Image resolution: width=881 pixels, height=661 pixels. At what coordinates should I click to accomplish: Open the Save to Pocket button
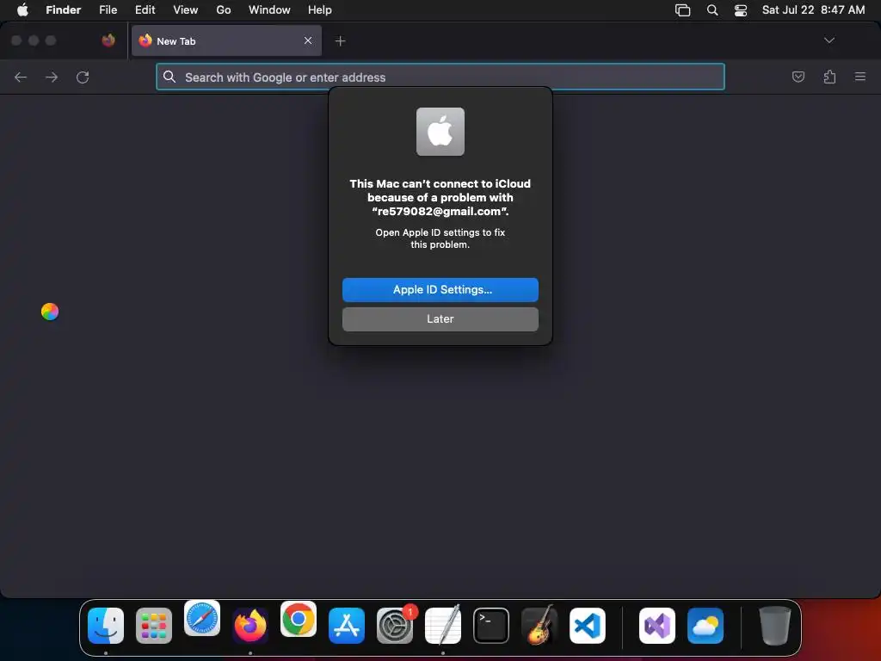tap(798, 77)
